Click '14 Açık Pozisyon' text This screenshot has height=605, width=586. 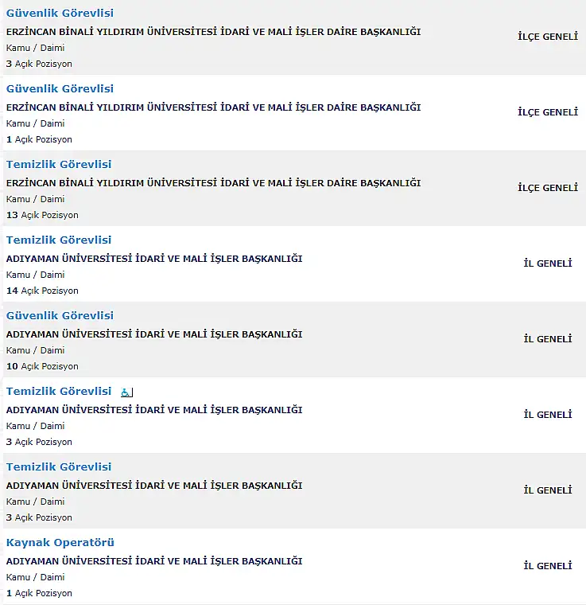42,291
